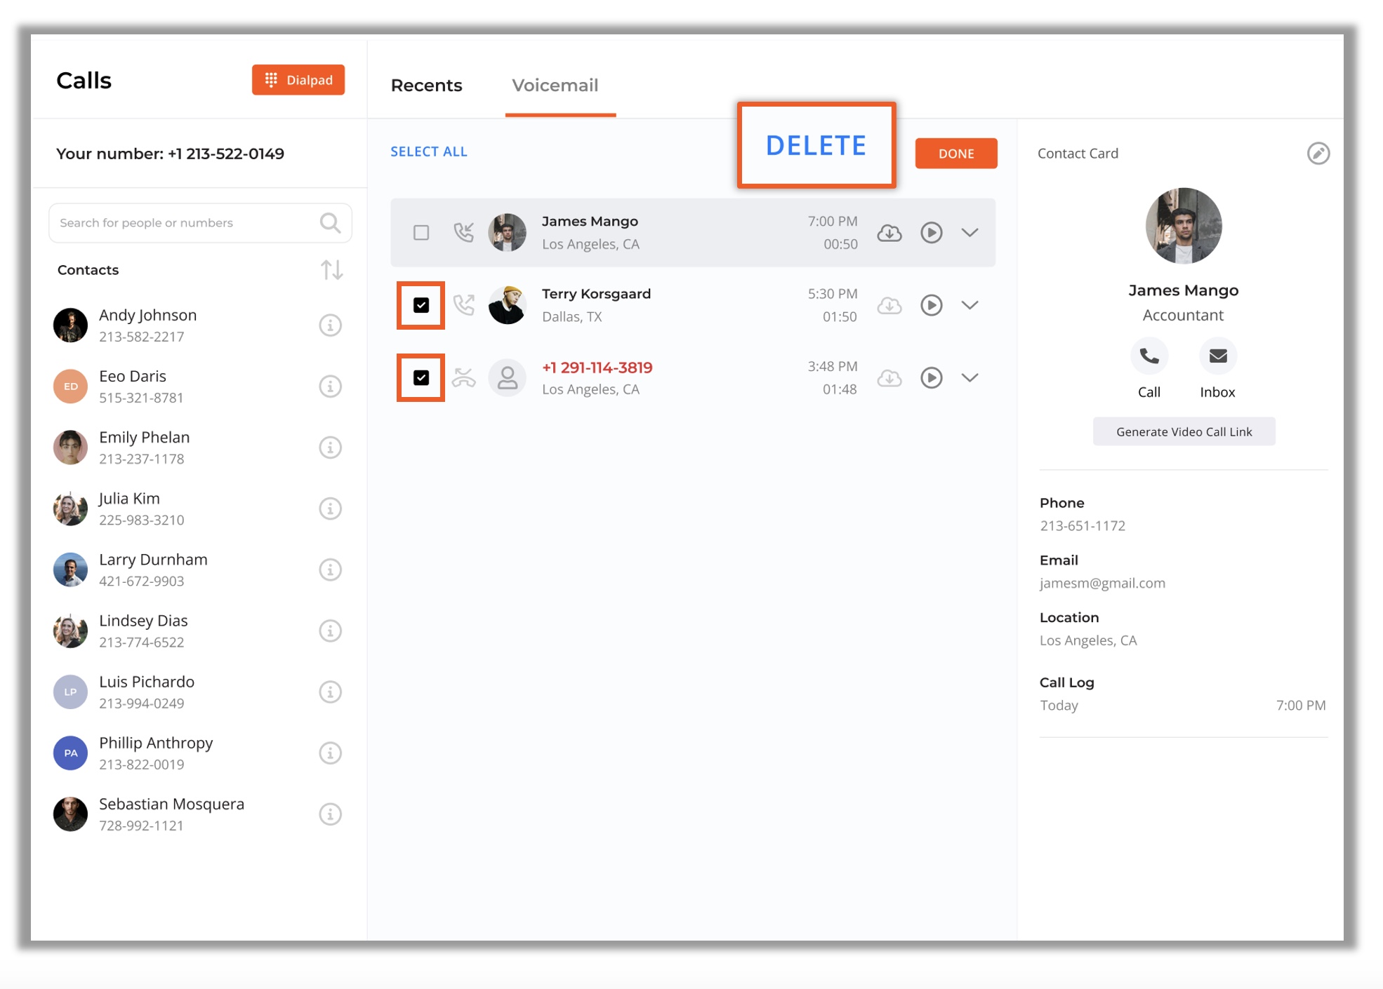
Task: Play James Mango voicemail
Action: (932, 232)
